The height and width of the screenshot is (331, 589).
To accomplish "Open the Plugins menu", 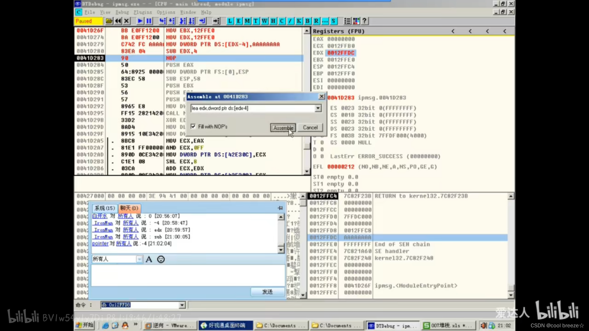I will (143, 12).
